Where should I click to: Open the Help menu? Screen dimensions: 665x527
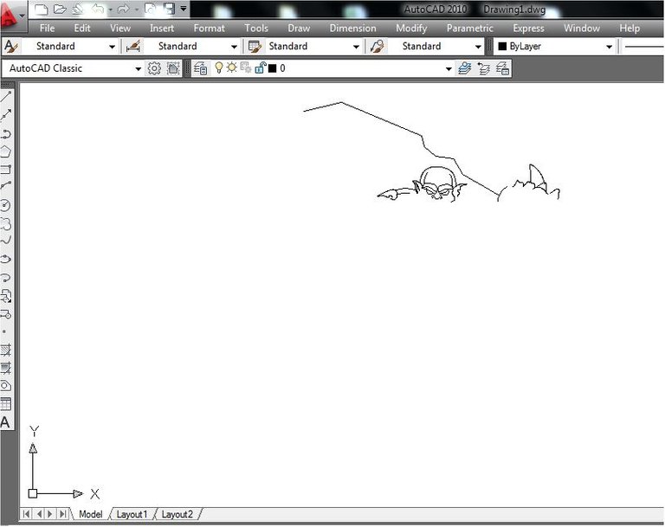click(629, 28)
